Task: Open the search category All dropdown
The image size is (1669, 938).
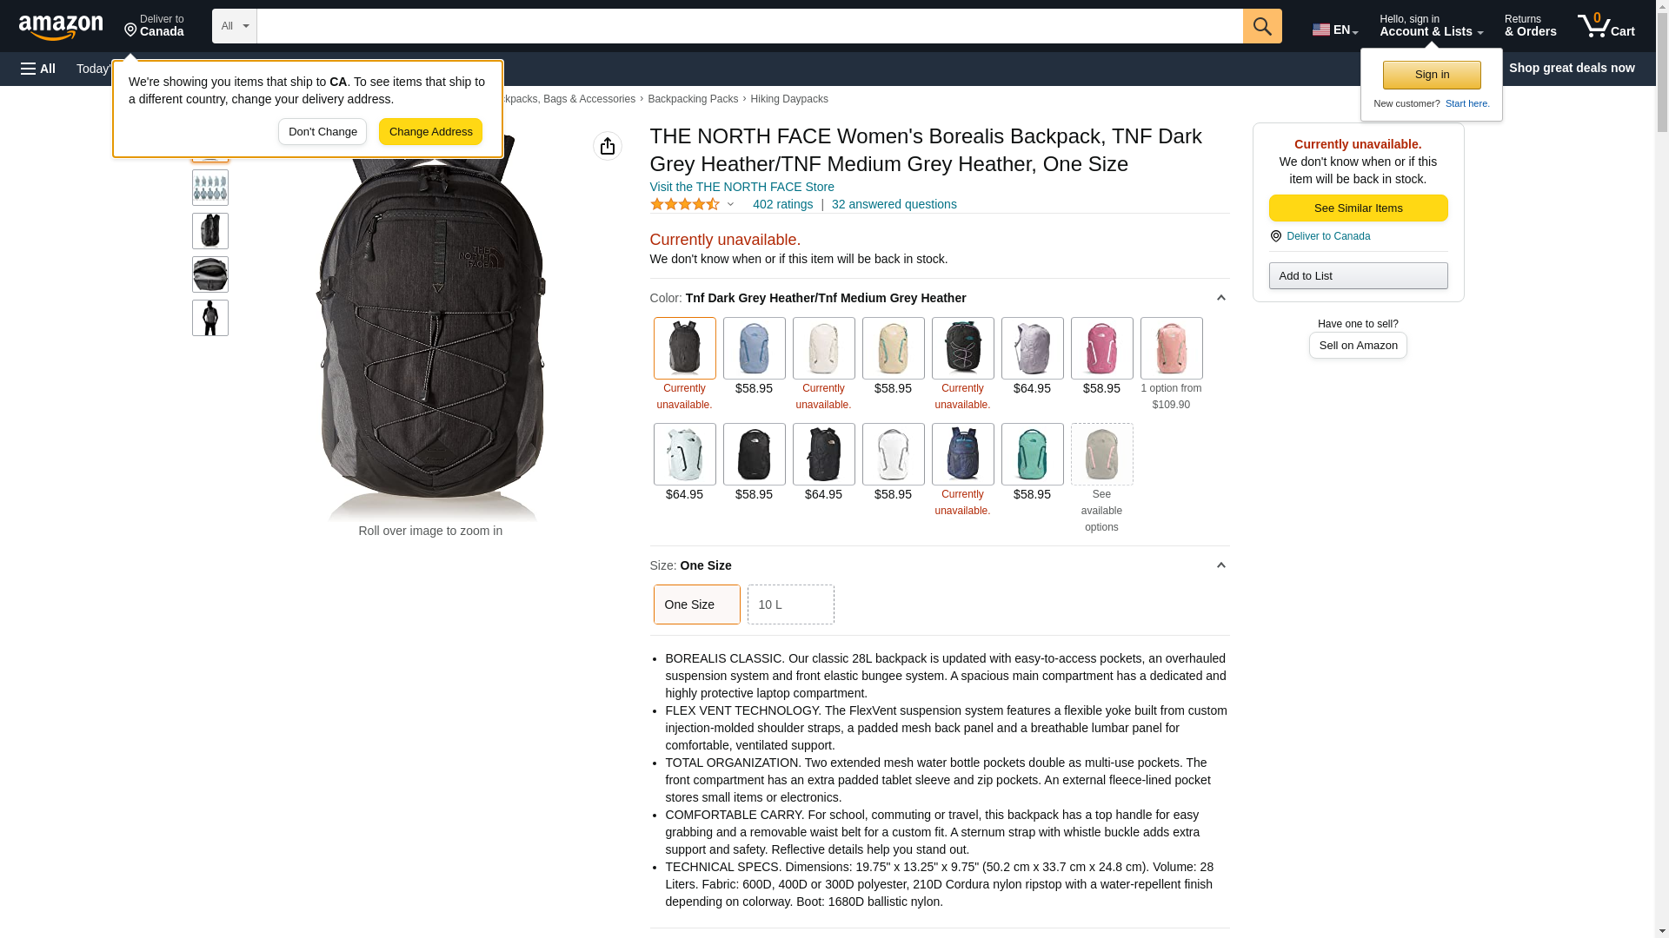Action: pos(235,26)
